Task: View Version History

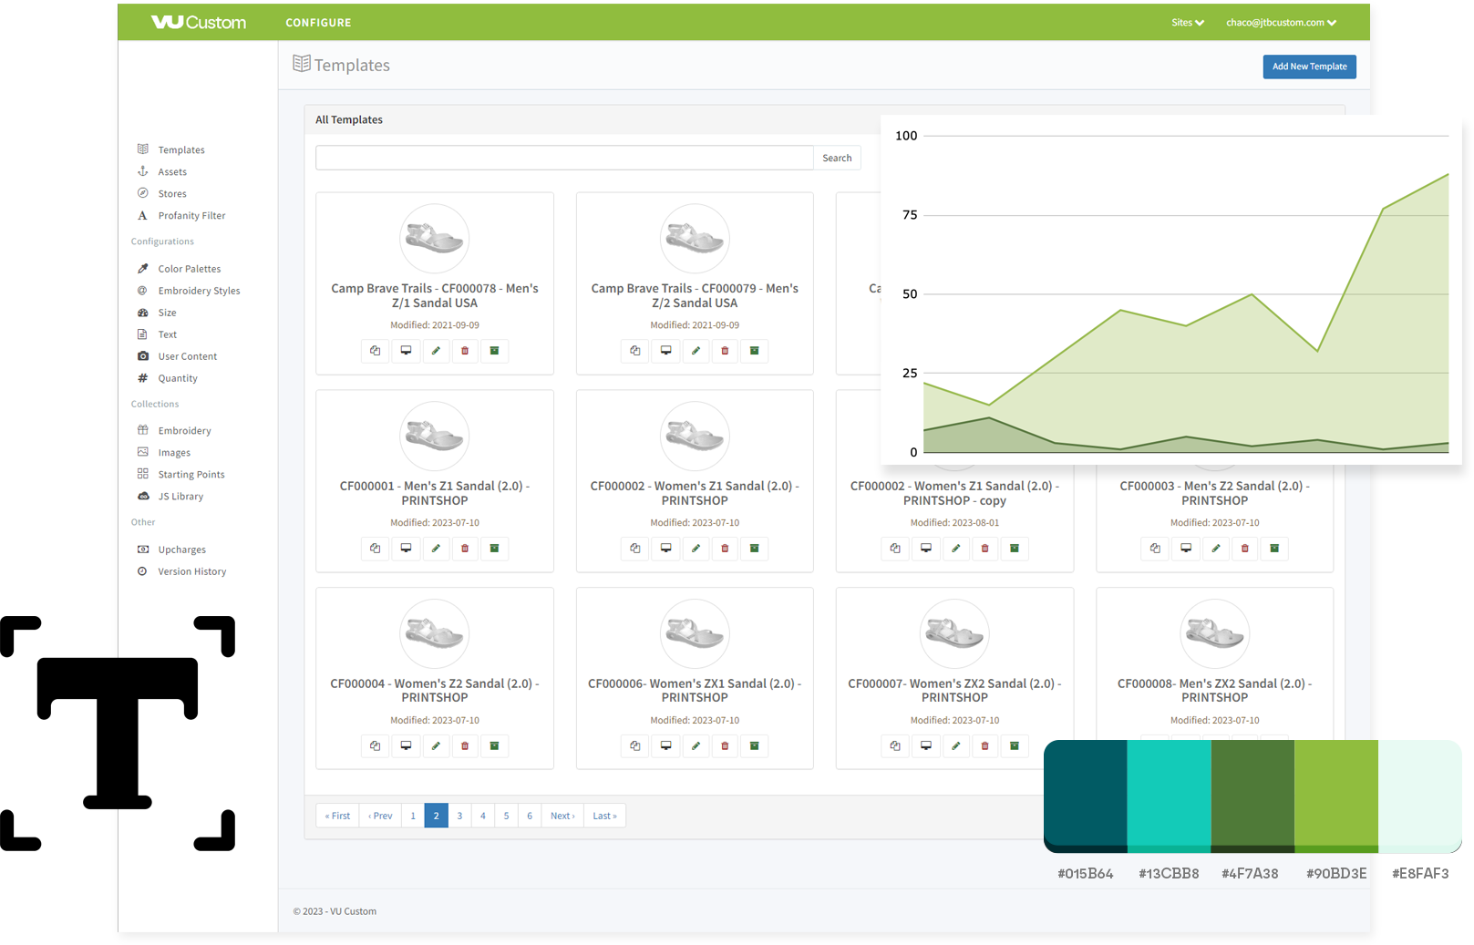Action: click(192, 571)
